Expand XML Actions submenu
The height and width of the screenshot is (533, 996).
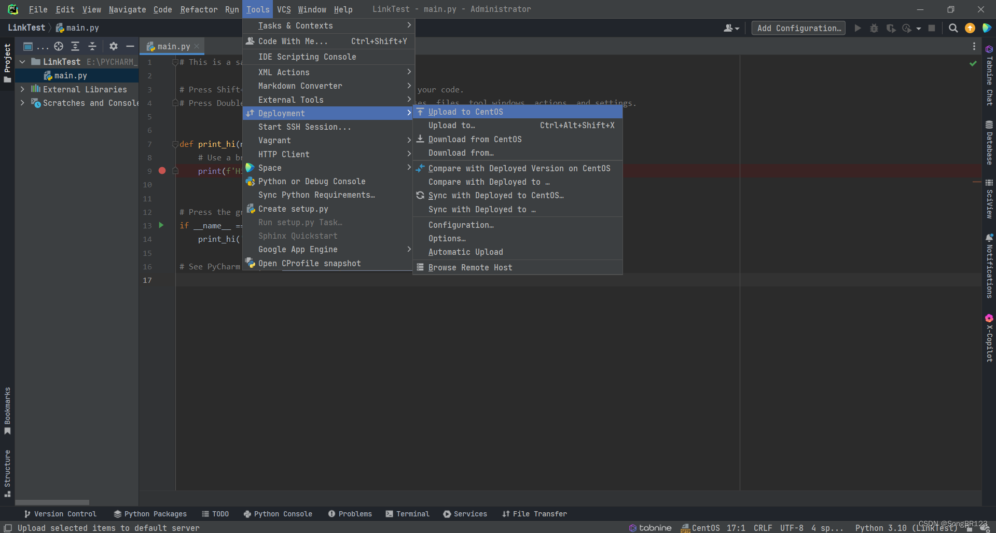click(x=328, y=72)
